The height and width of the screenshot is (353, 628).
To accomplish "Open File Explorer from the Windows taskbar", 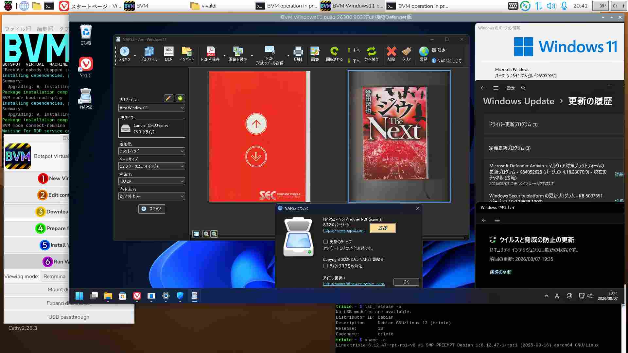I will tap(108, 296).
